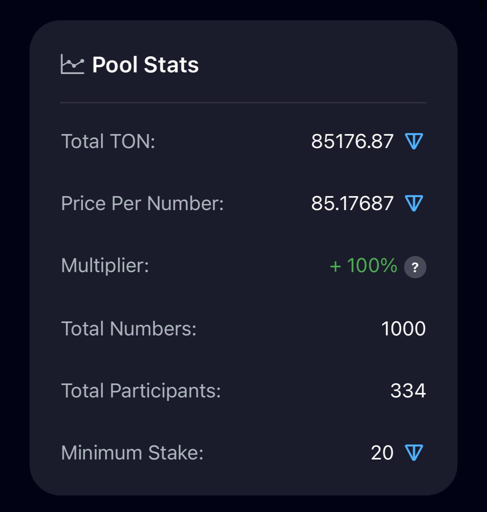This screenshot has width=487, height=512.
Task: Click the Total TON value 85176.87
Action: coord(352,141)
